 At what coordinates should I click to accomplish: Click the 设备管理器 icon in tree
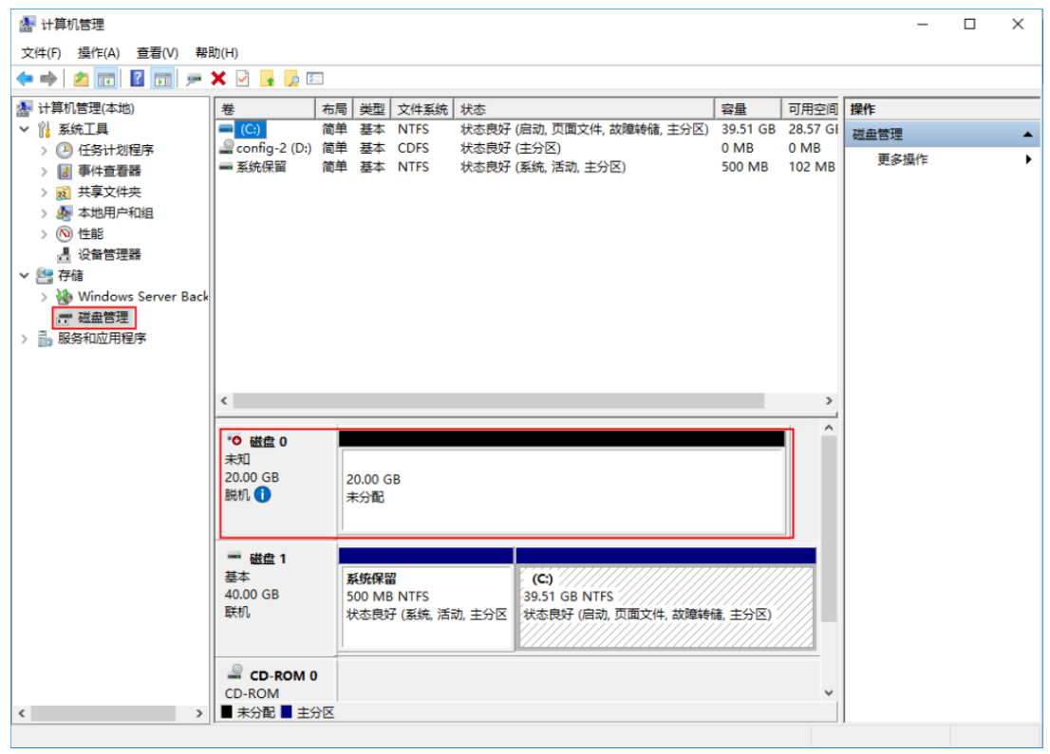[x=65, y=254]
